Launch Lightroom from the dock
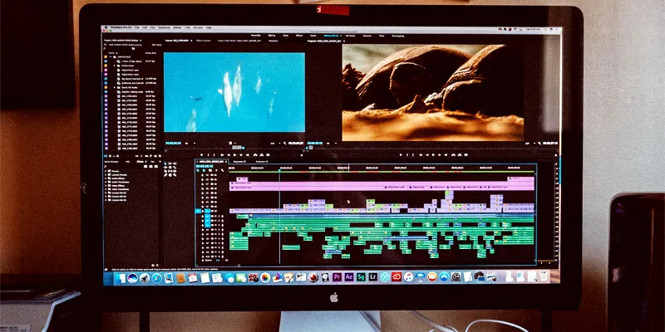 pyautogui.click(x=373, y=277)
